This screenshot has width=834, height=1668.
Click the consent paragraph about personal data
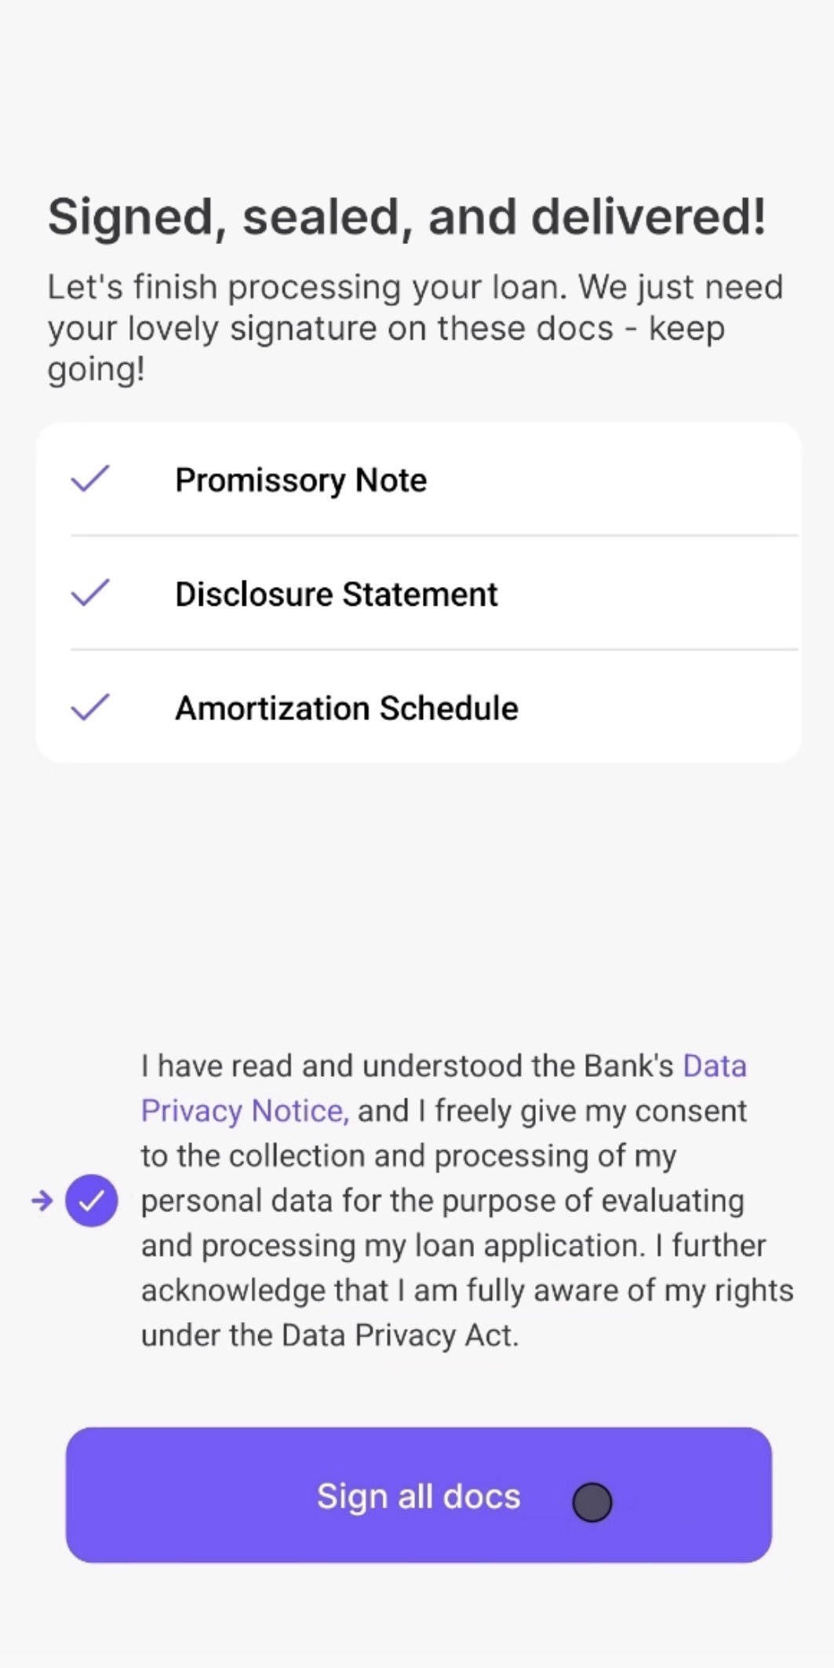point(467,1200)
